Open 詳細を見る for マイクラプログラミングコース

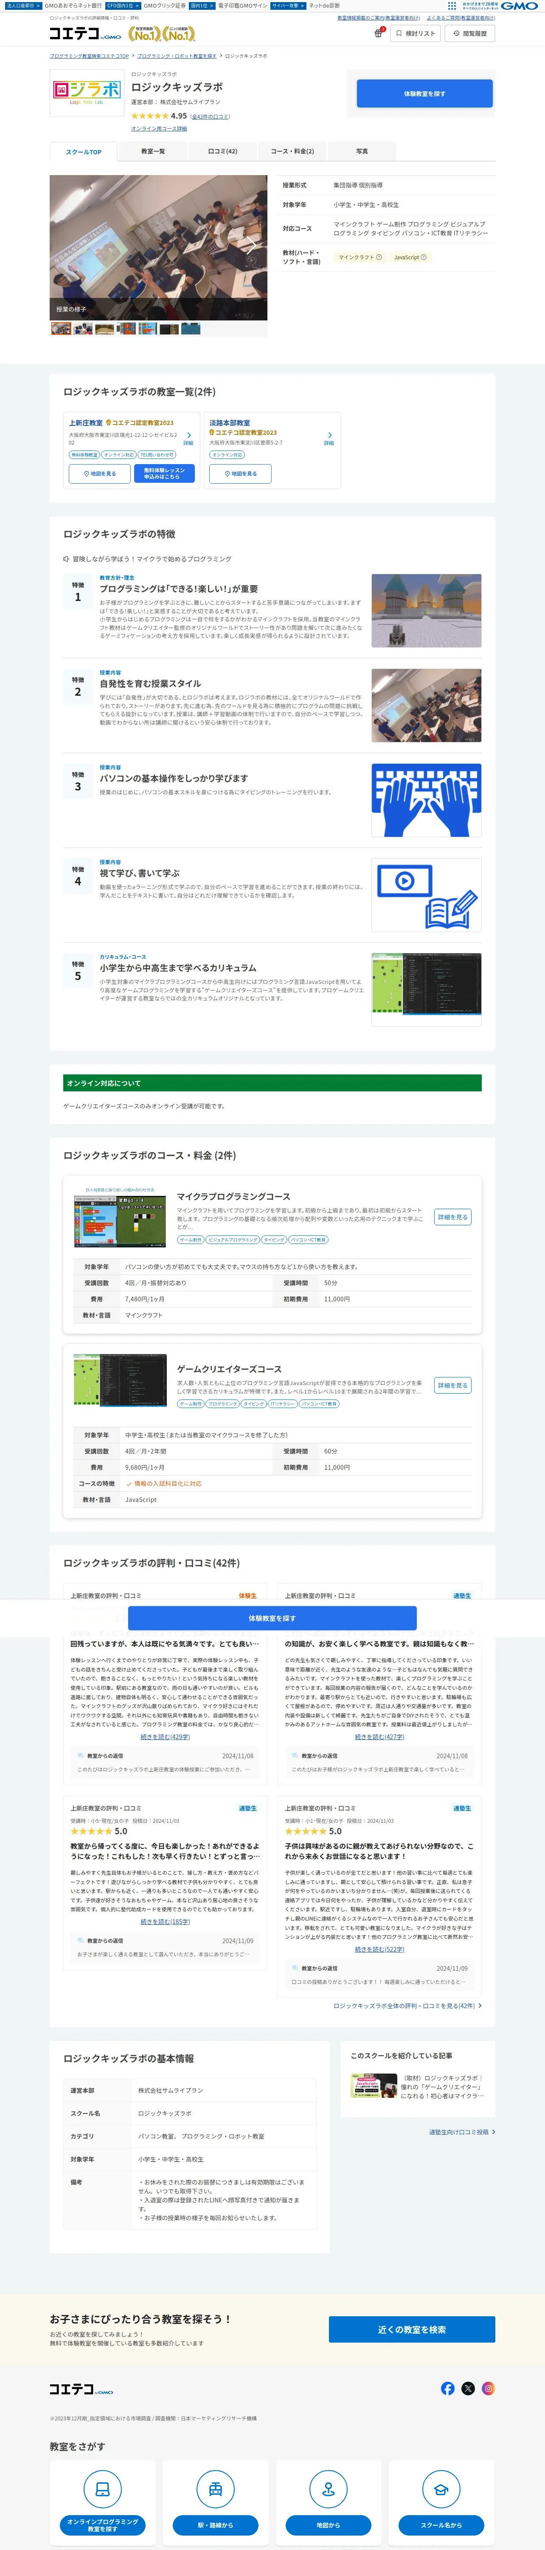(x=453, y=1217)
